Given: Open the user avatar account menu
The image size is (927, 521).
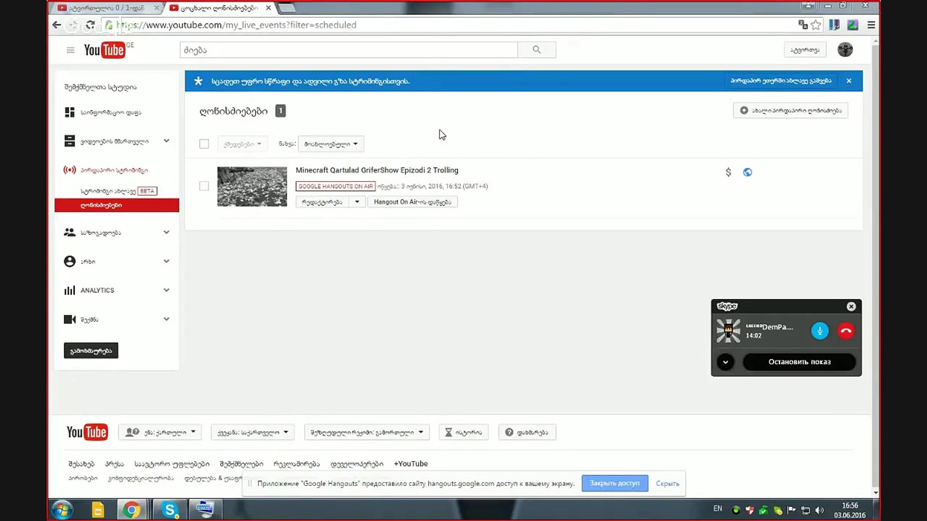Looking at the screenshot, I should click(845, 50).
